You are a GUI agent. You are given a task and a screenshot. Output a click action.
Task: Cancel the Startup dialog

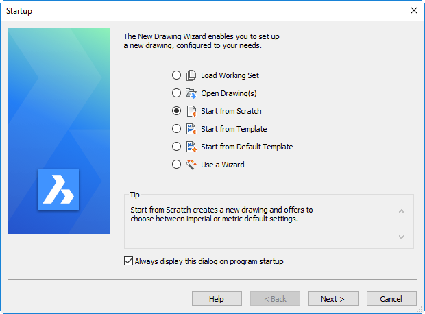(391, 299)
